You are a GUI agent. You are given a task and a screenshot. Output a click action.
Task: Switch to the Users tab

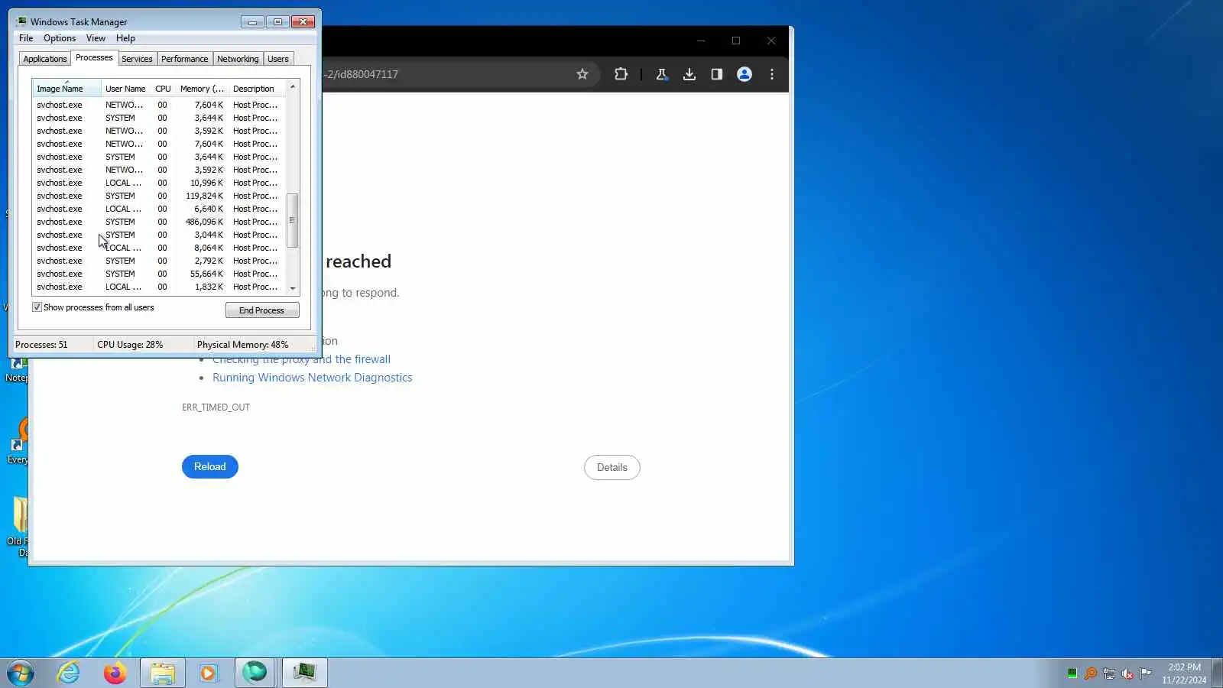tap(278, 59)
